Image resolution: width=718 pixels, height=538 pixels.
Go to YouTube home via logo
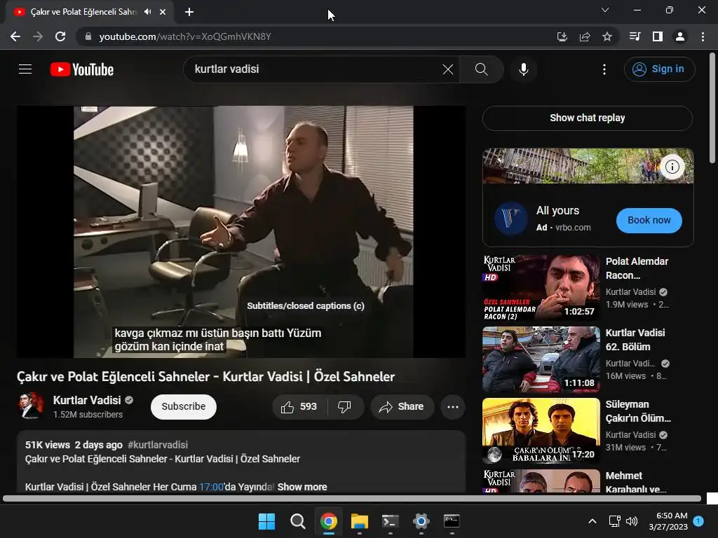(82, 69)
